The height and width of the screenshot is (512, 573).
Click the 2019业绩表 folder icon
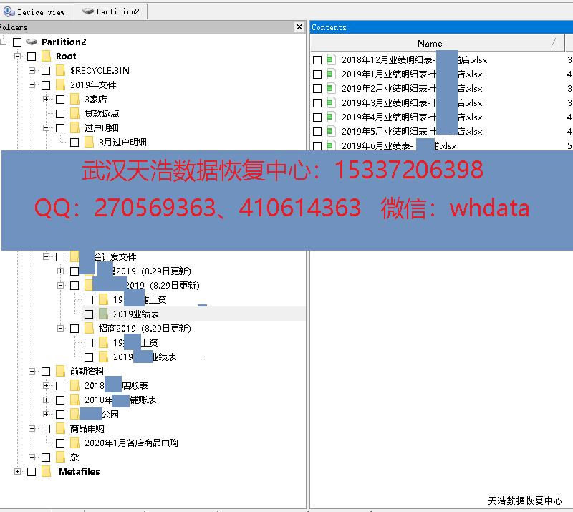(103, 314)
